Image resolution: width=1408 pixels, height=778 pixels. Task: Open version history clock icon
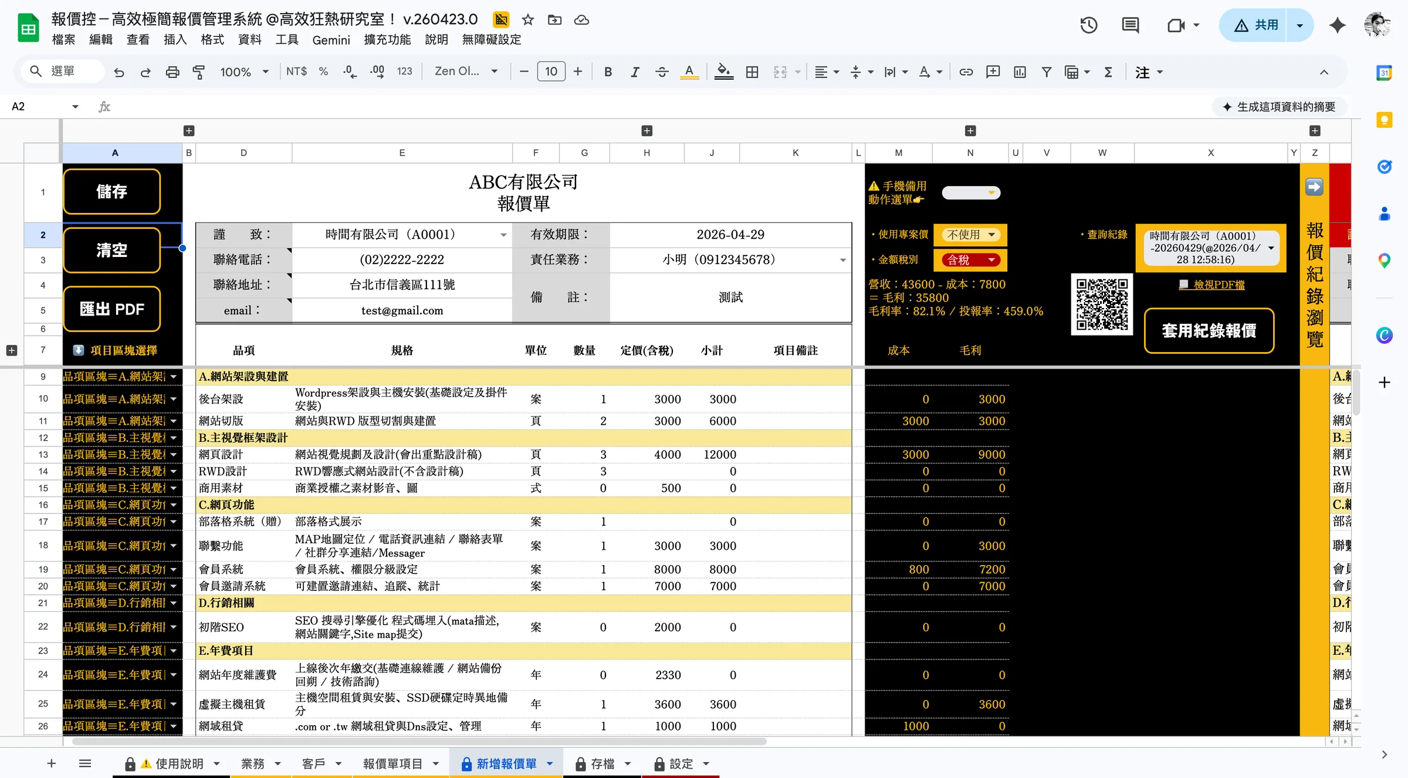1089,25
